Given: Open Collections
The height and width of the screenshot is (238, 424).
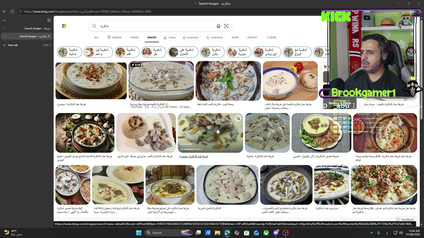Looking at the screenshot, I should (214, 37).
